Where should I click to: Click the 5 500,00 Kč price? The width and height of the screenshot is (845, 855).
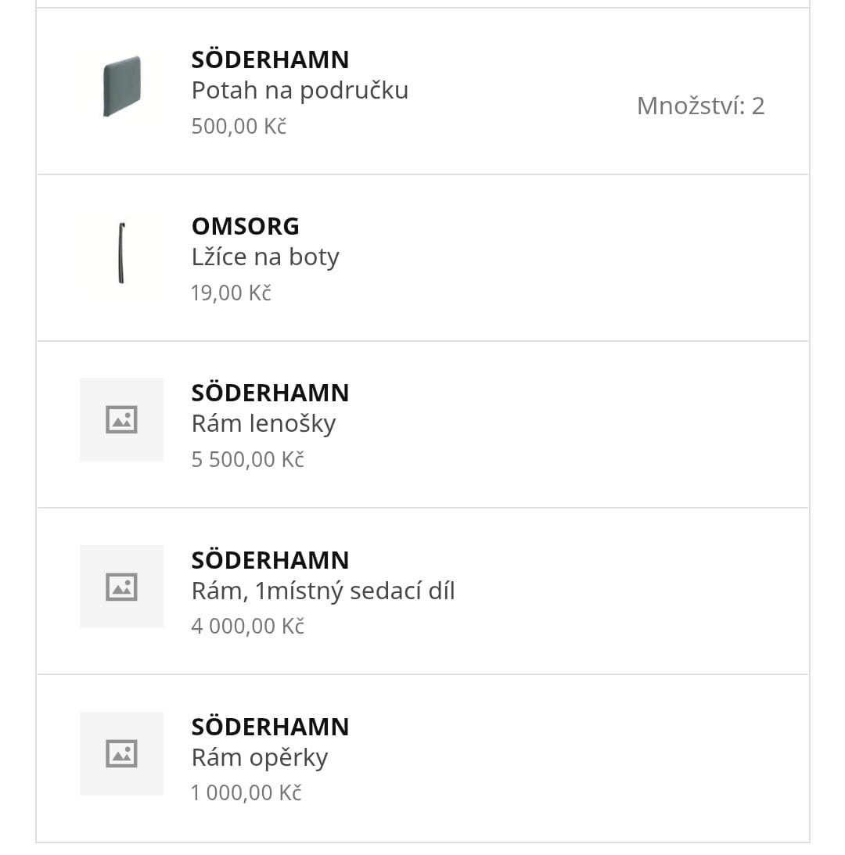click(x=247, y=459)
